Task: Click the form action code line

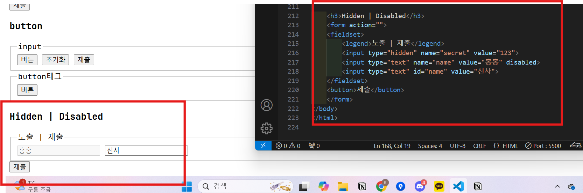Action: click(357, 25)
